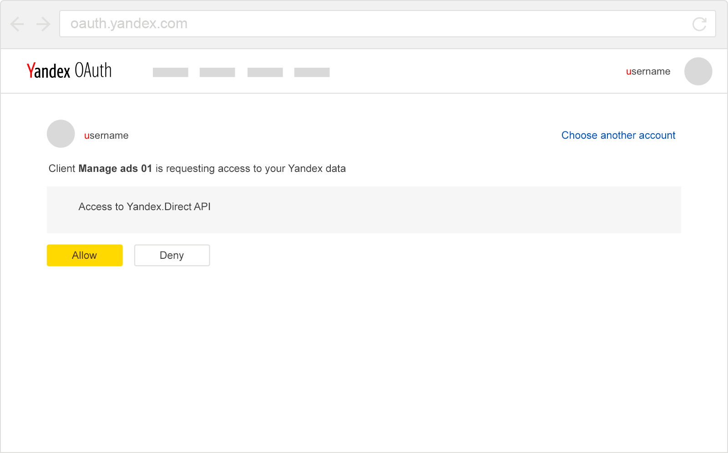Click the page reload icon
The height and width of the screenshot is (453, 728).
699,24
